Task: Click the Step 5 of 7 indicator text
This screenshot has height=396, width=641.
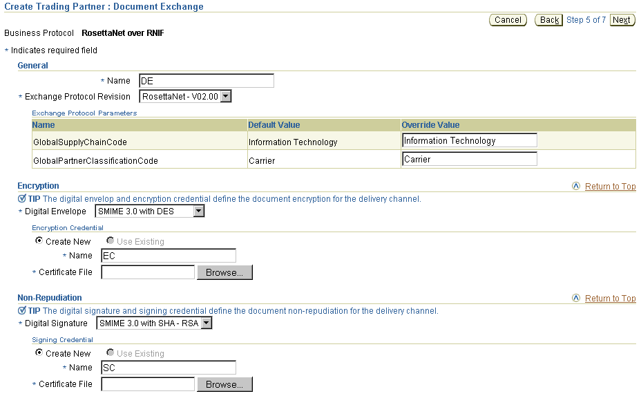Action: [x=586, y=20]
